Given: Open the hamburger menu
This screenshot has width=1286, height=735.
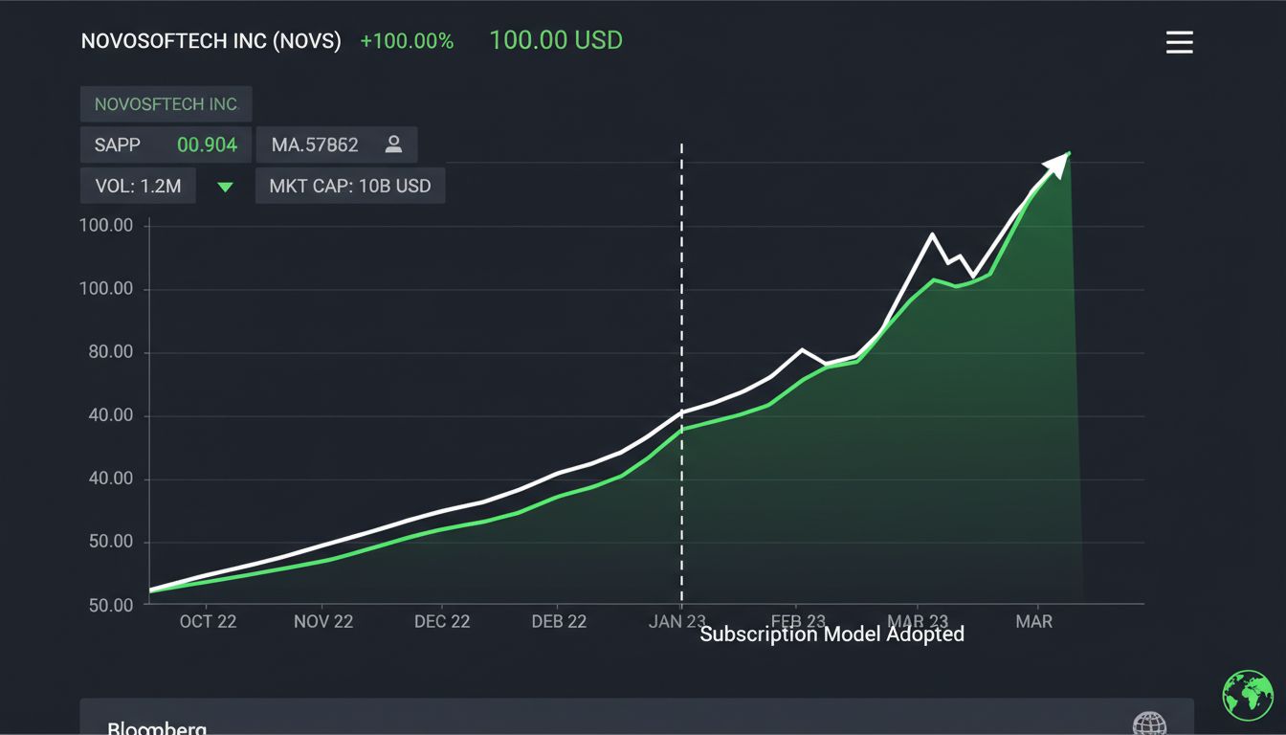Looking at the screenshot, I should coord(1179,42).
